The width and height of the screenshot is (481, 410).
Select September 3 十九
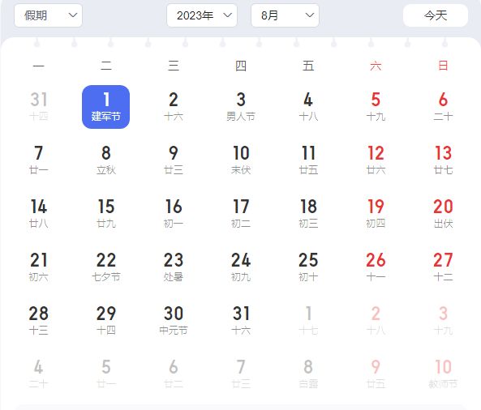coord(443,321)
